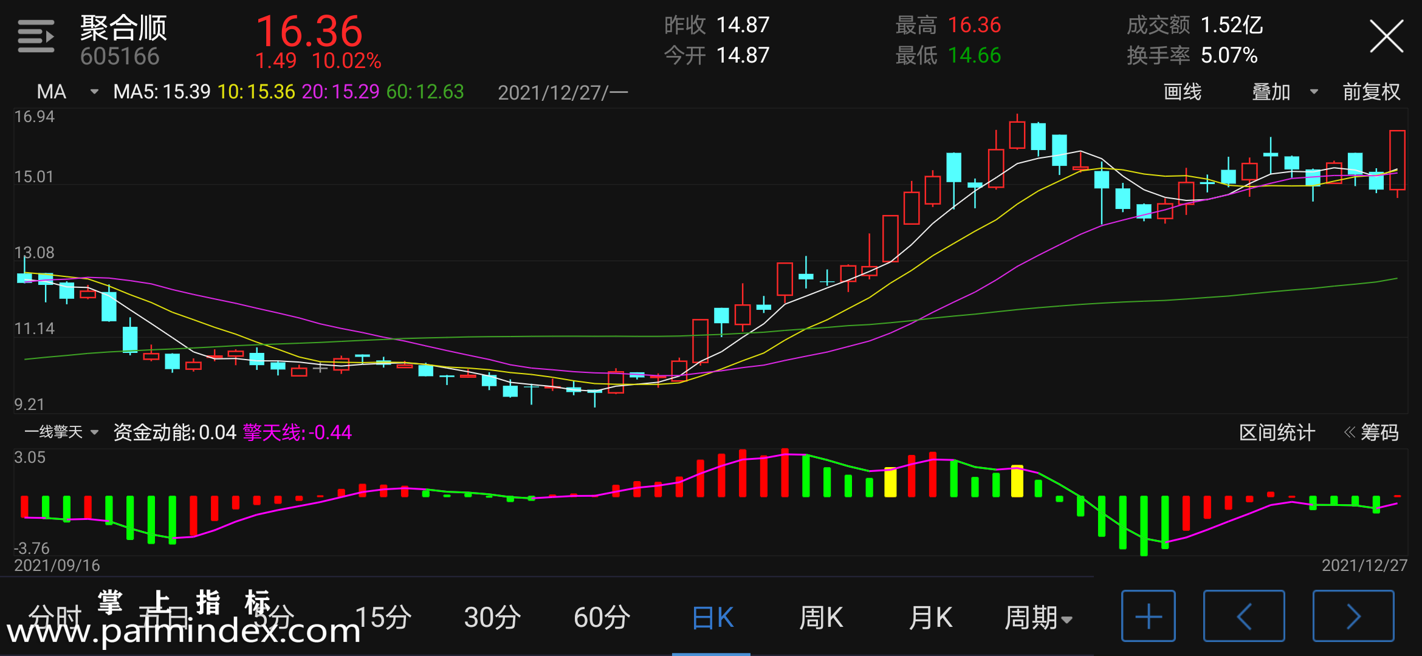The height and width of the screenshot is (656, 1422).
Task: Select the 日K tab
Action: click(712, 618)
